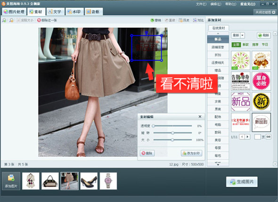Click the 删除 delete button in 素材编辑
Viewport: 278px width, 202px height.
(x=147, y=154)
